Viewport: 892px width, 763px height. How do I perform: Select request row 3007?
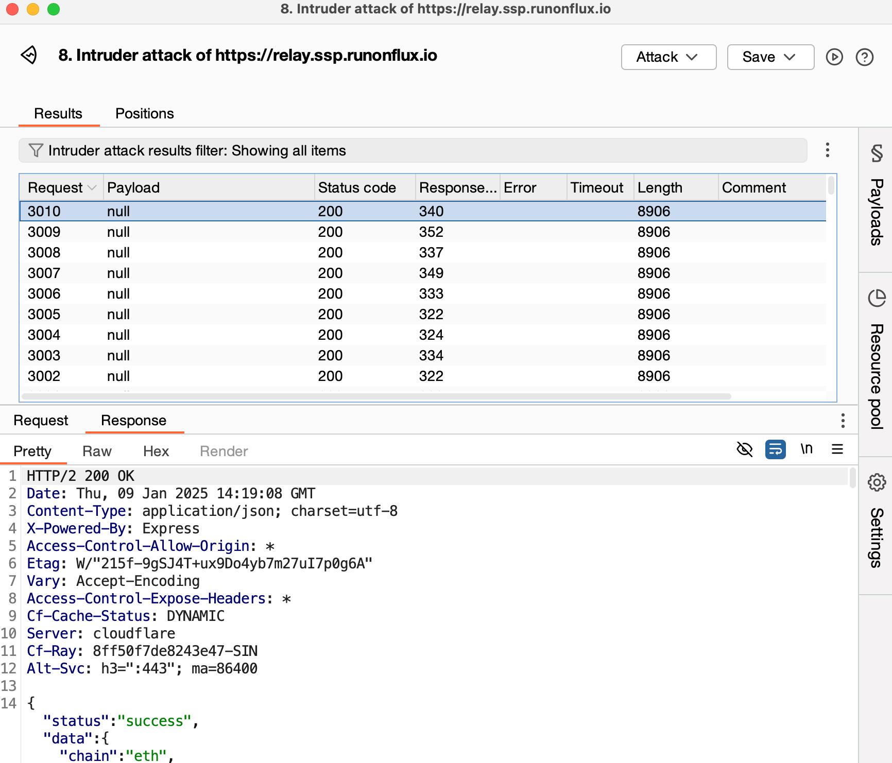423,273
